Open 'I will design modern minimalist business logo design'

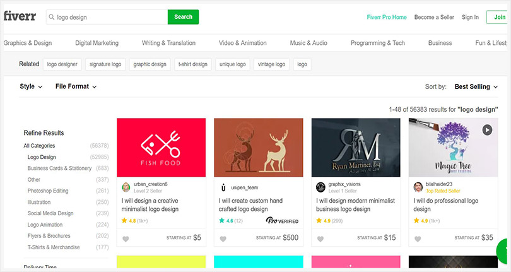[356, 205]
